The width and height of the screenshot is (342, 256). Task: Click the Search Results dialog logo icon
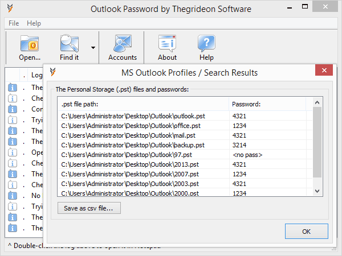[52, 72]
